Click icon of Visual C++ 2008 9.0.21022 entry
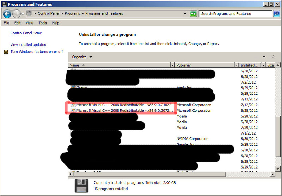Image resolution: width=282 pixels, height=196 pixels. [73, 105]
